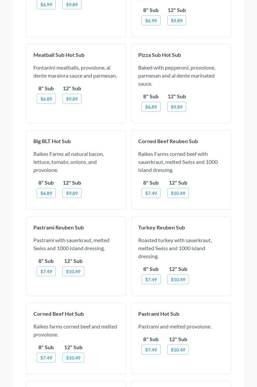The width and height of the screenshot is (257, 387).
Task: Click the 8" Big BLT $6.89 button
Action: [x=46, y=193]
